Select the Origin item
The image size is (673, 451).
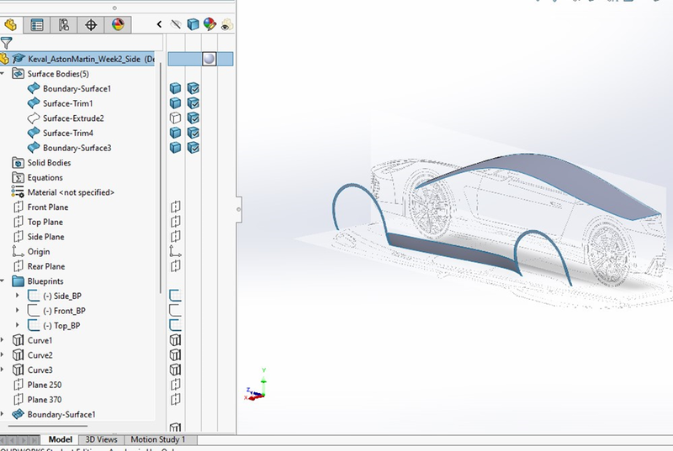39,252
